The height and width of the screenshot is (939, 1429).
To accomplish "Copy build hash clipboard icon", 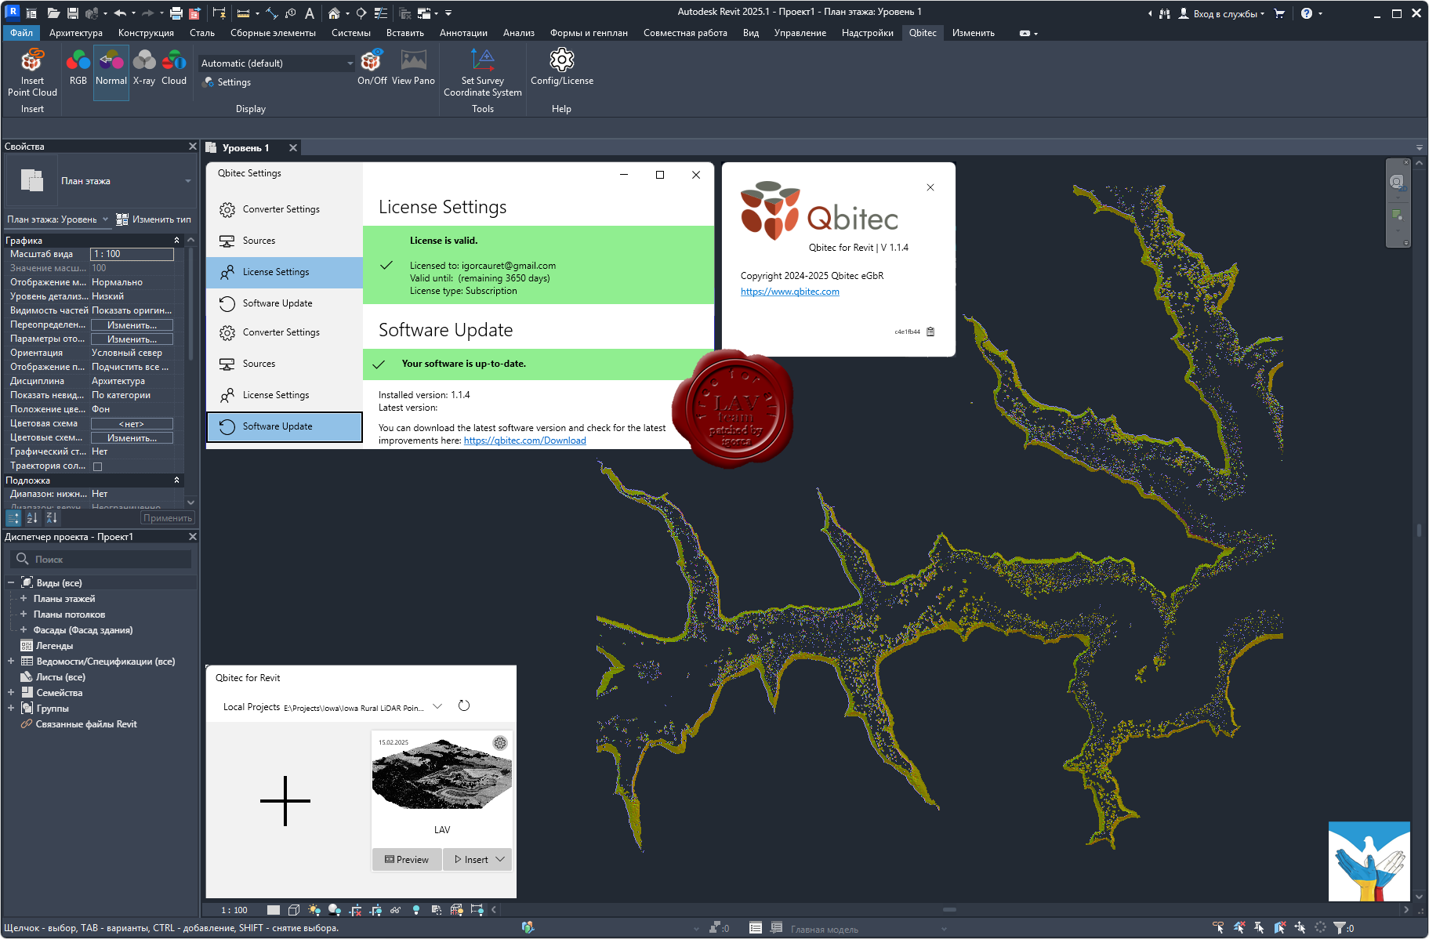I will (930, 332).
